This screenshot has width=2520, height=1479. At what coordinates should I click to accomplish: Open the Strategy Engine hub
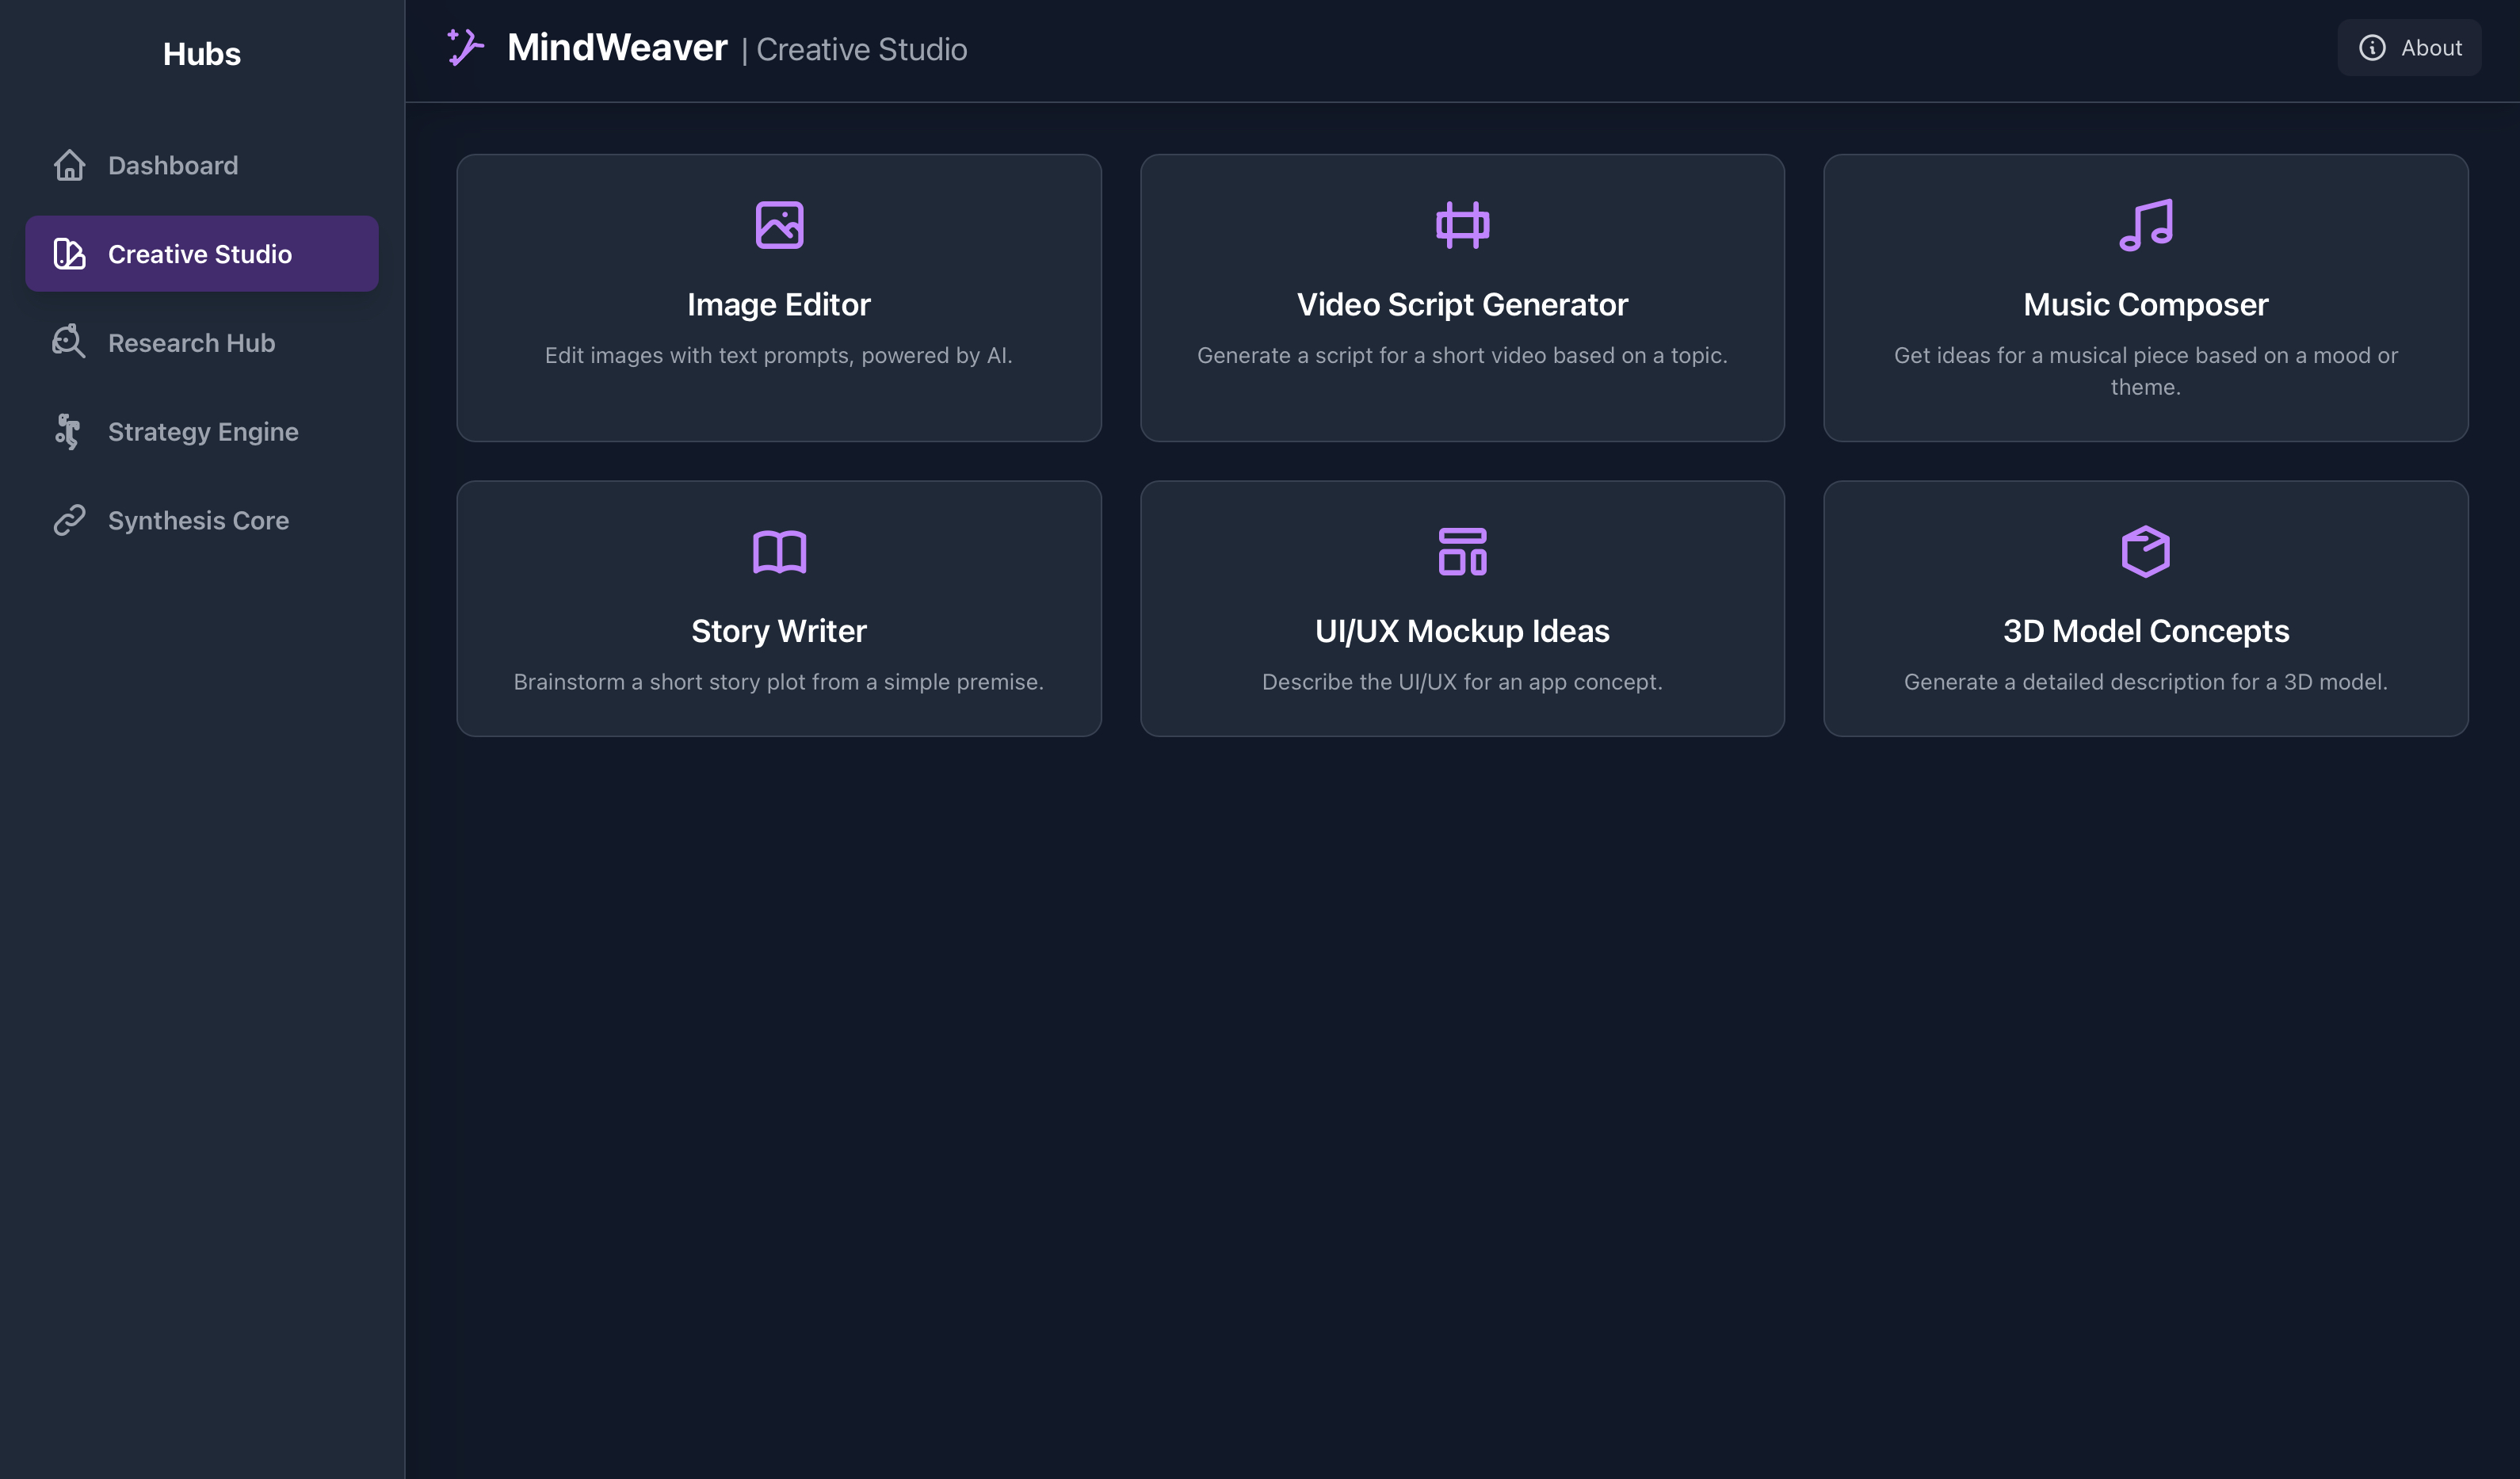pos(202,431)
